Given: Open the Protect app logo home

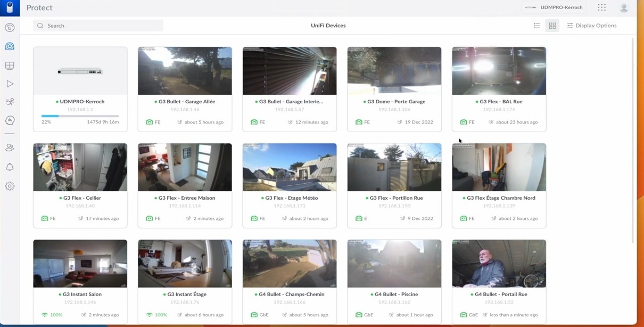Looking at the screenshot, I should [x=10, y=7].
